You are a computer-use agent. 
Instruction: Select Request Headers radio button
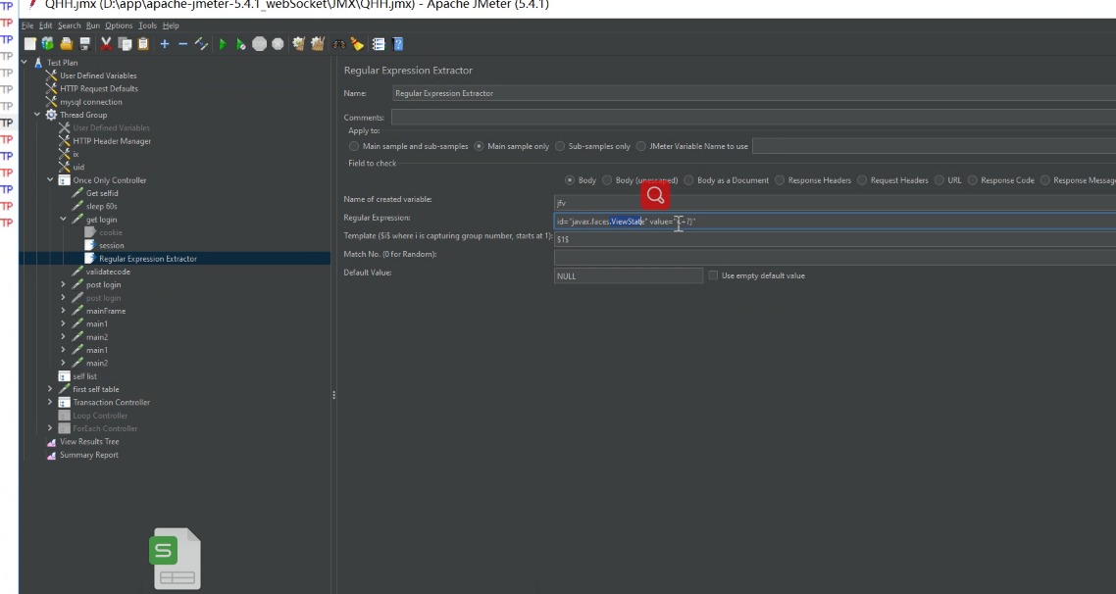[862, 180]
